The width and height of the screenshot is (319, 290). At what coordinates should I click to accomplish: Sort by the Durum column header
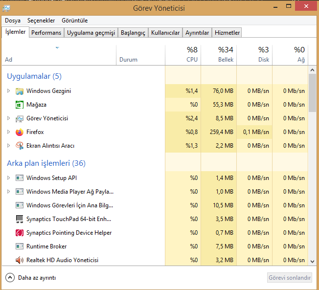(x=140, y=55)
